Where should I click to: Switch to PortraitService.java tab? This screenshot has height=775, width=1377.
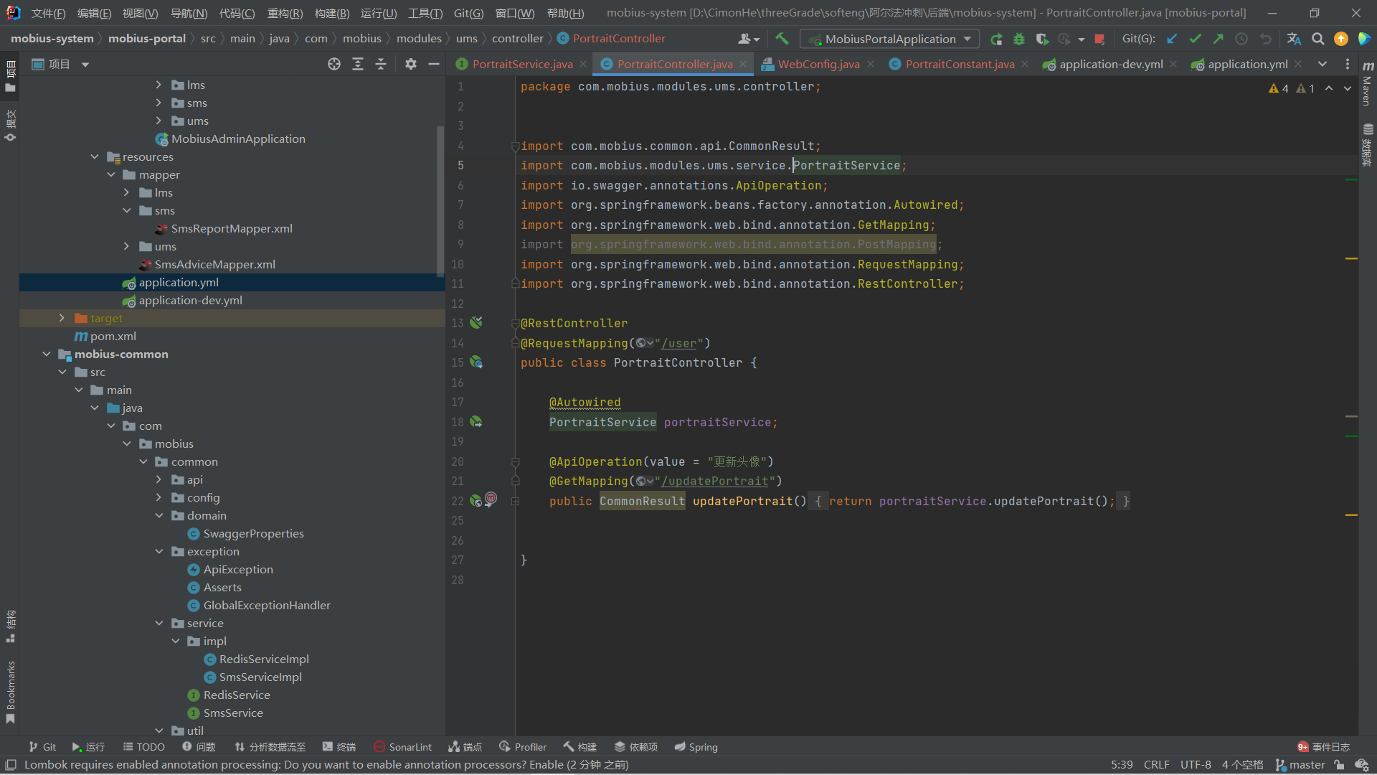pos(522,64)
